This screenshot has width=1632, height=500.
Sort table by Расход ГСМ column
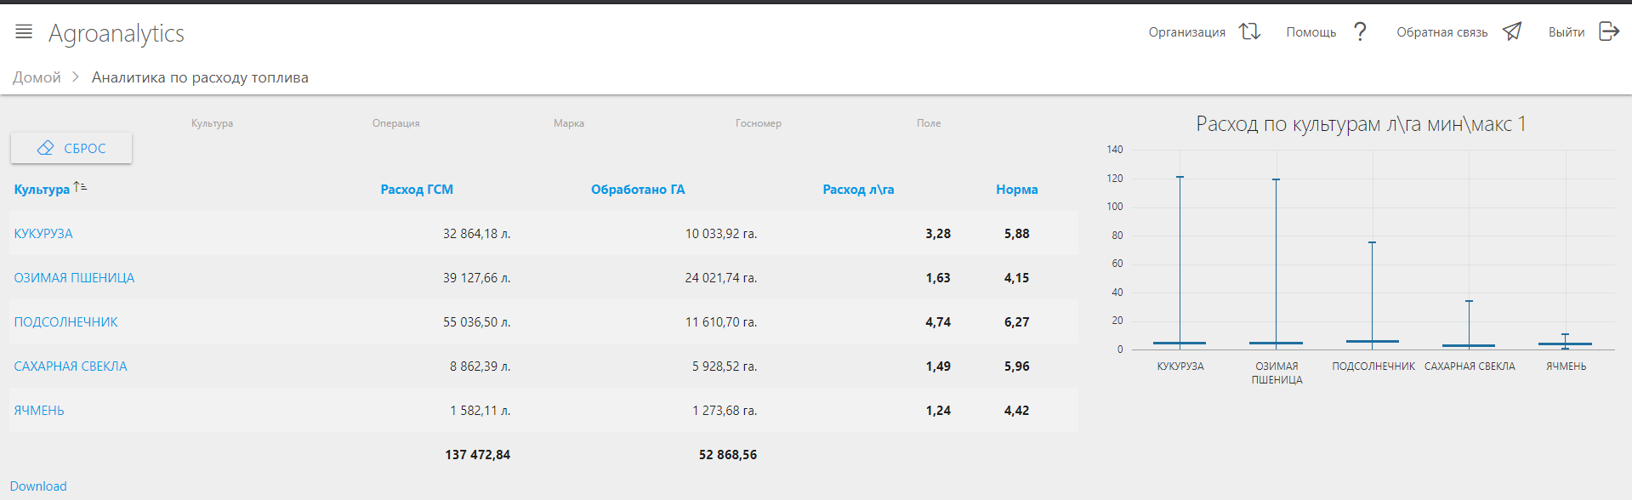click(417, 190)
